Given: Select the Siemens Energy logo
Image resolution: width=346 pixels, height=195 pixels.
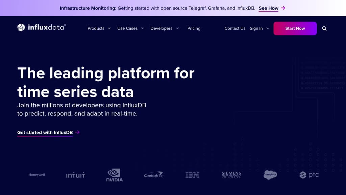Looking at the screenshot, I should [x=231, y=175].
